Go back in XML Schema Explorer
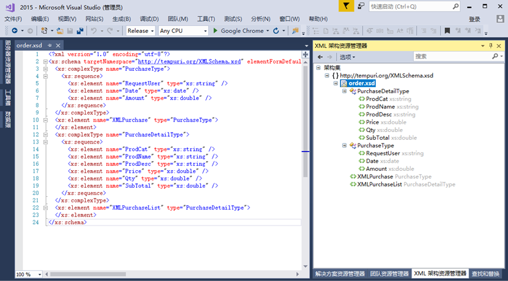The height and width of the screenshot is (281, 508). 320,57
